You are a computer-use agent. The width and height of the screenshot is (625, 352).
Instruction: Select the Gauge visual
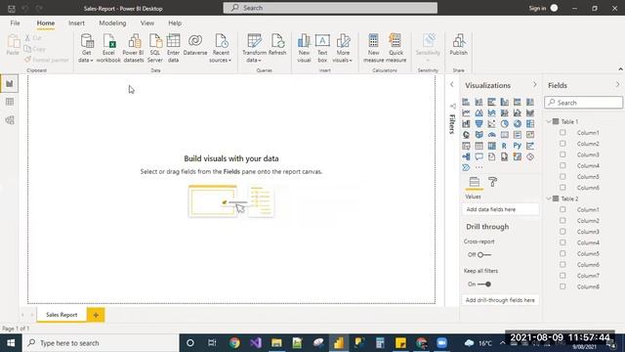coord(491,135)
